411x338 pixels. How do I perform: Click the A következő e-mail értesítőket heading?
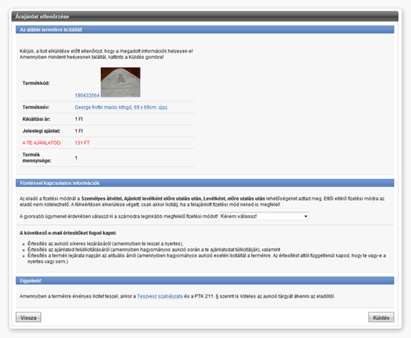coord(68,233)
